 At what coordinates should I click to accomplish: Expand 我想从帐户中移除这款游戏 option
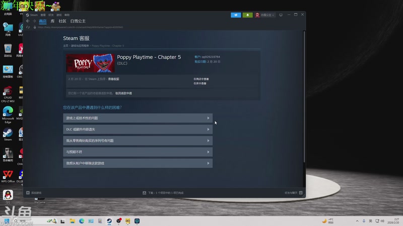click(x=138, y=163)
